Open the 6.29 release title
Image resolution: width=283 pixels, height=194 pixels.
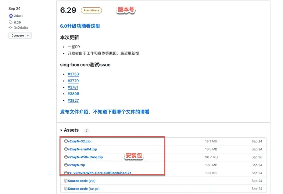pos(68,10)
